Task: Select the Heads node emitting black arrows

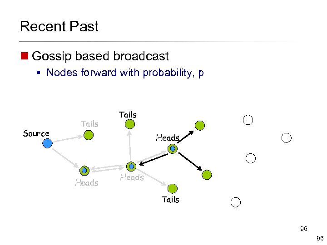Action: pyautogui.click(x=172, y=148)
